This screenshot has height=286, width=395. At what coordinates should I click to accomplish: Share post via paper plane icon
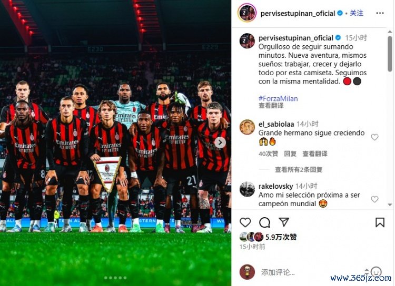[x=284, y=222]
